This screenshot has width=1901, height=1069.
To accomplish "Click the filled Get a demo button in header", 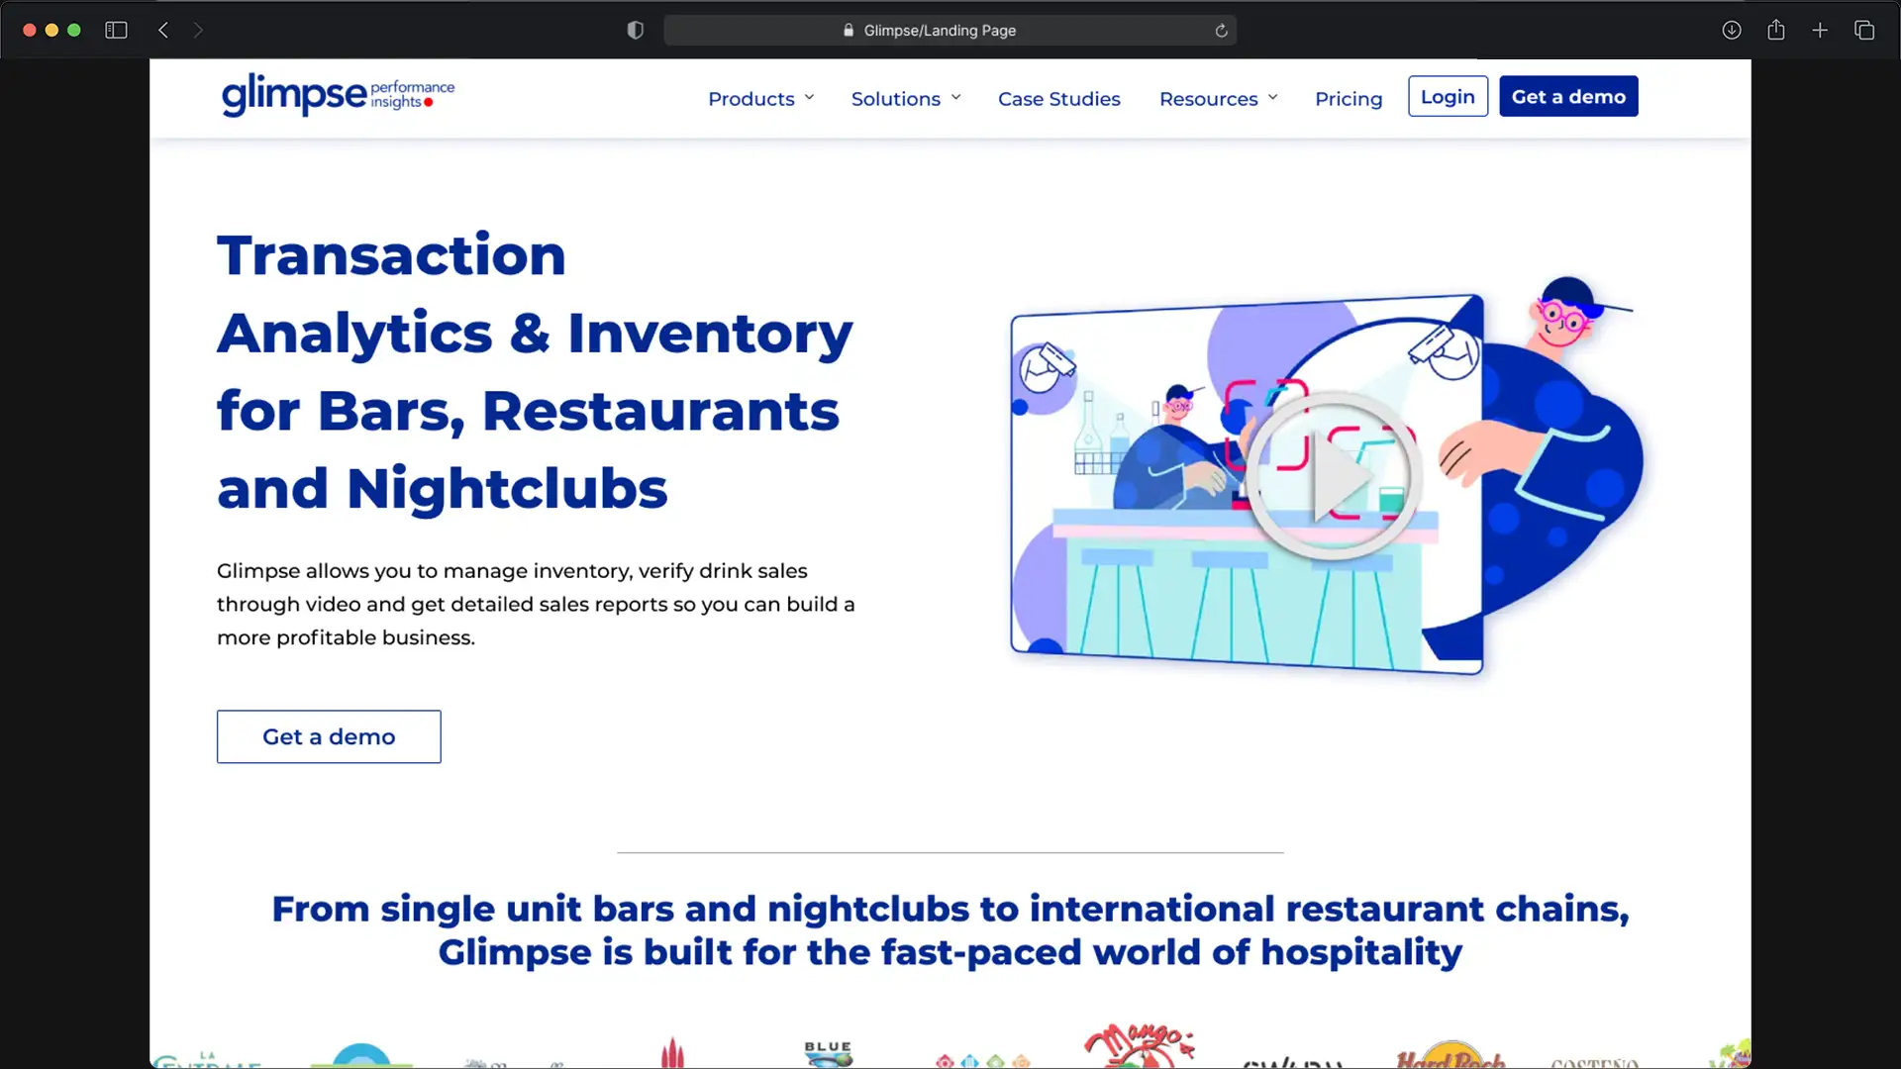I will [1567, 97].
